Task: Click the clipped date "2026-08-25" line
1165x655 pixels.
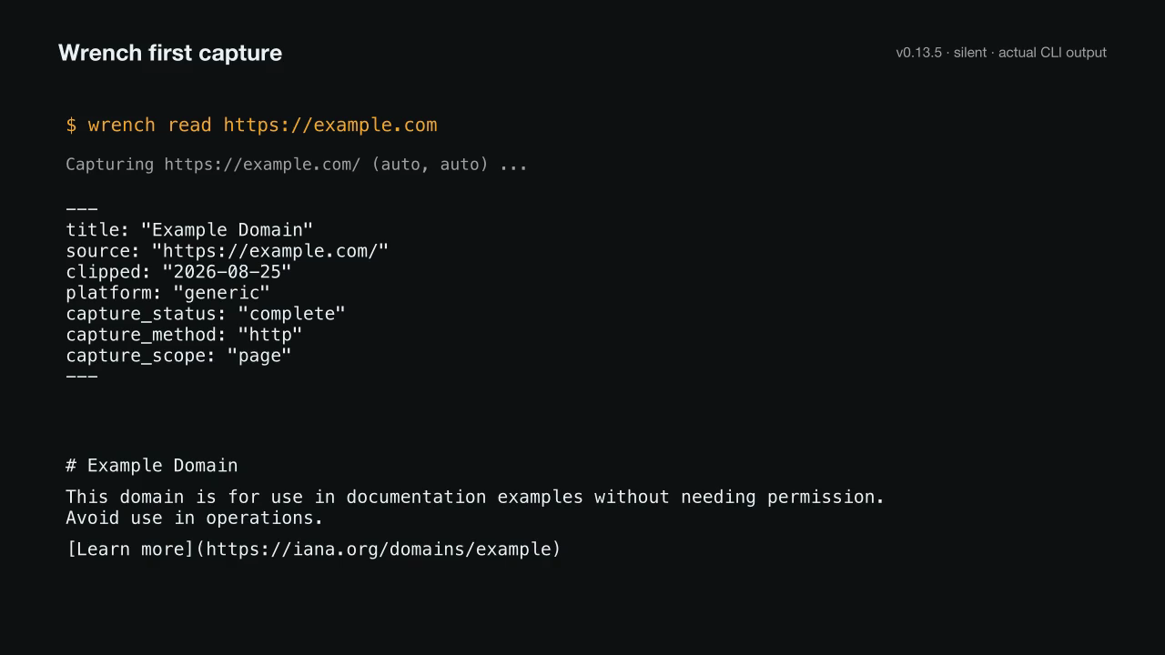Action: coord(178,272)
